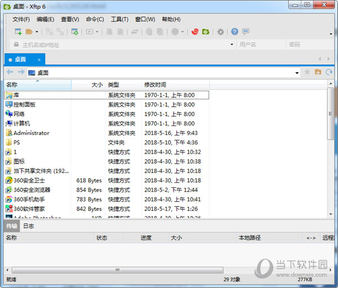338x288 pixels.
Task: Select the 控制面板 row
Action: [x=106, y=105]
